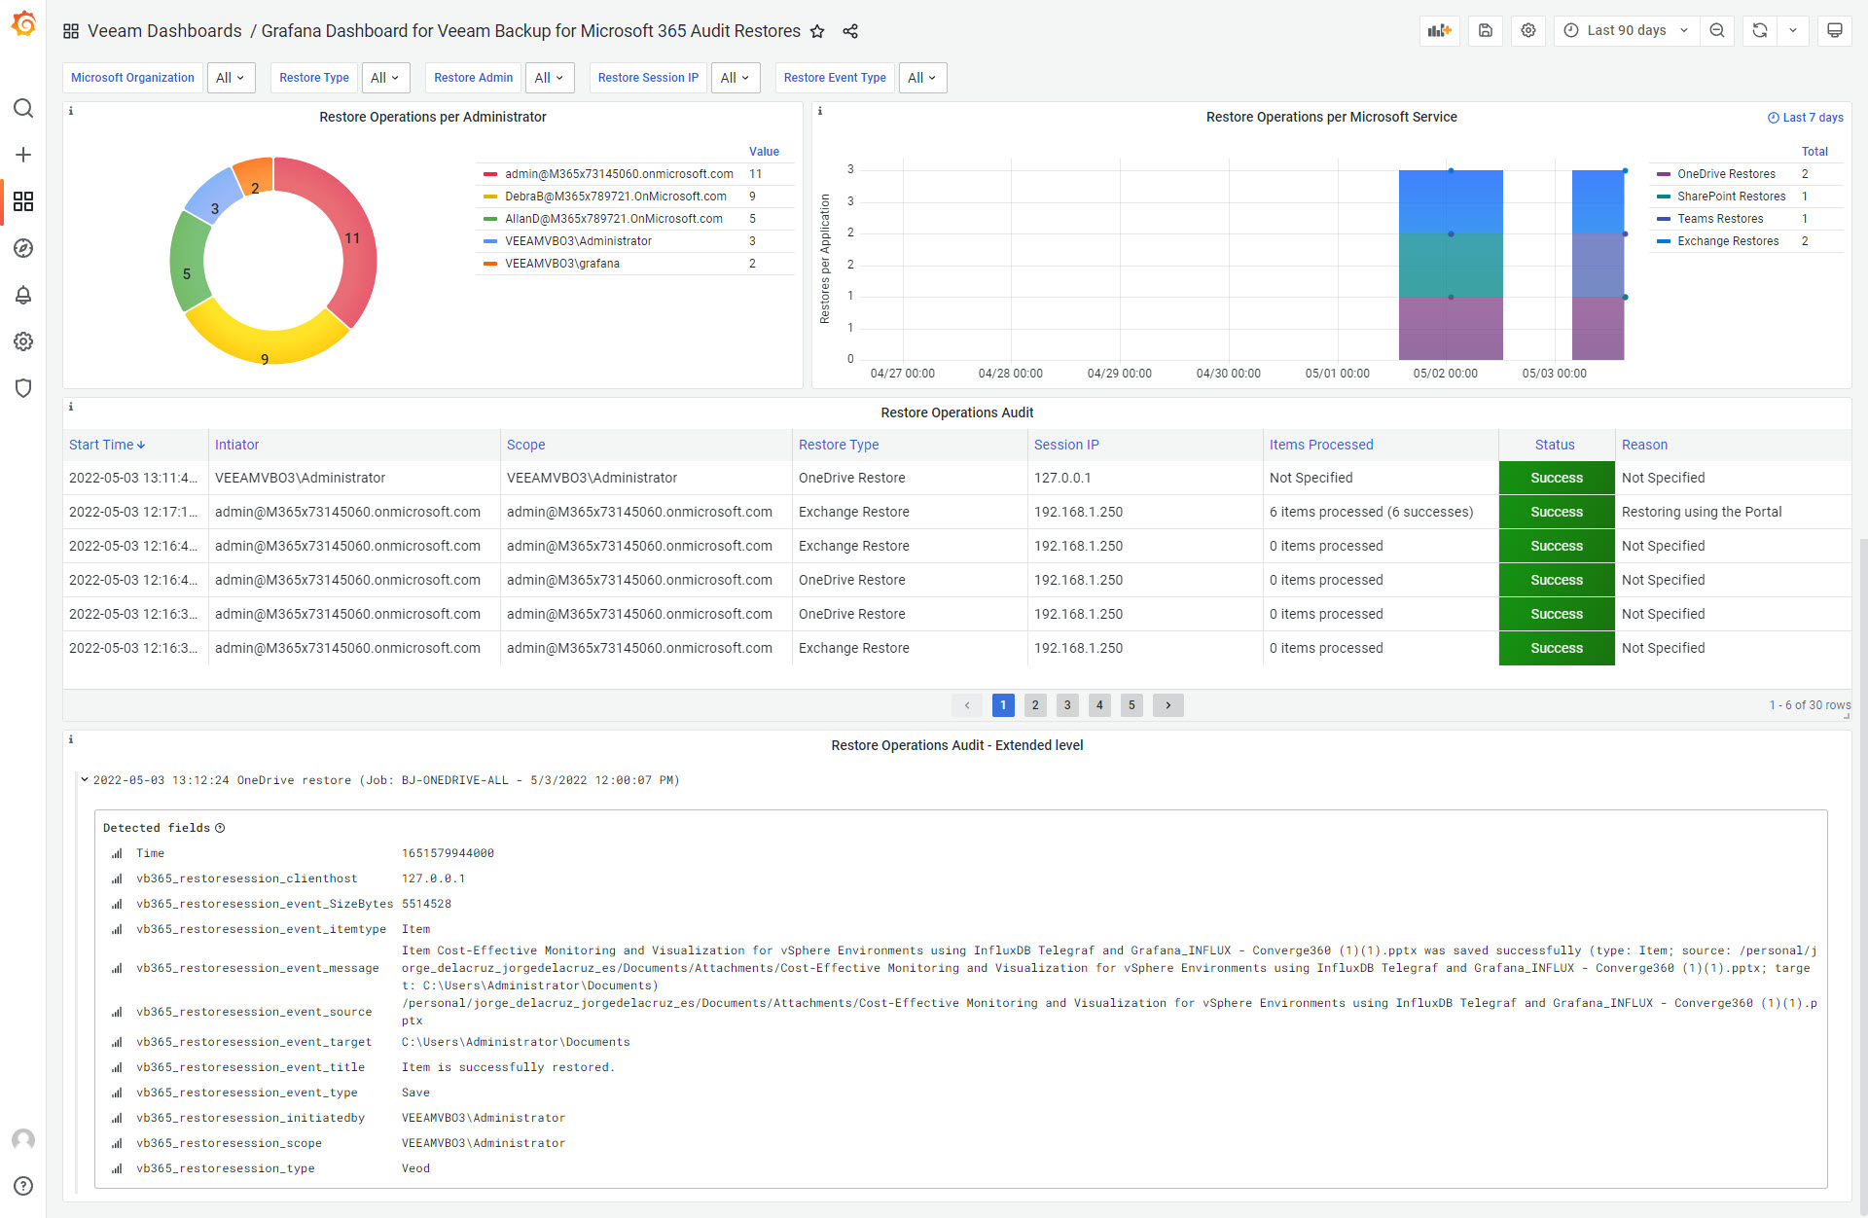The width and height of the screenshot is (1868, 1218).
Task: Show stats for vb365_restoresession_event_target field
Action: point(117,1042)
